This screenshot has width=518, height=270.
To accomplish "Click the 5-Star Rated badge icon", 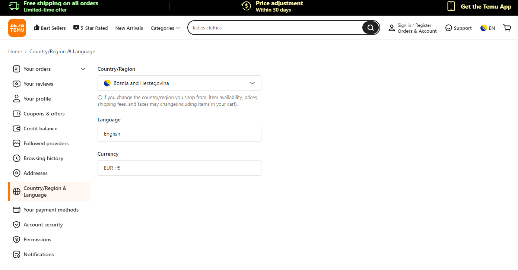I will pos(76,28).
